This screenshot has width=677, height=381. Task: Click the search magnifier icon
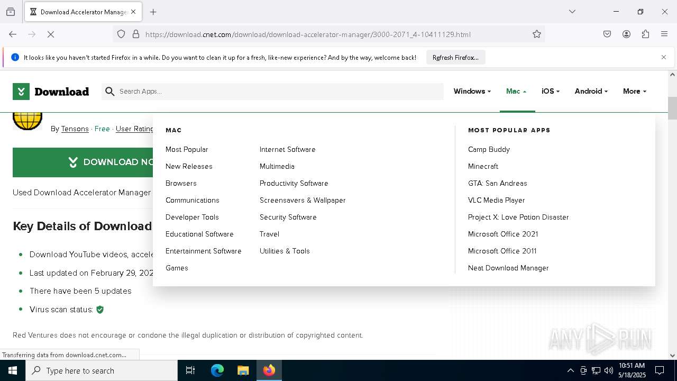(x=110, y=92)
